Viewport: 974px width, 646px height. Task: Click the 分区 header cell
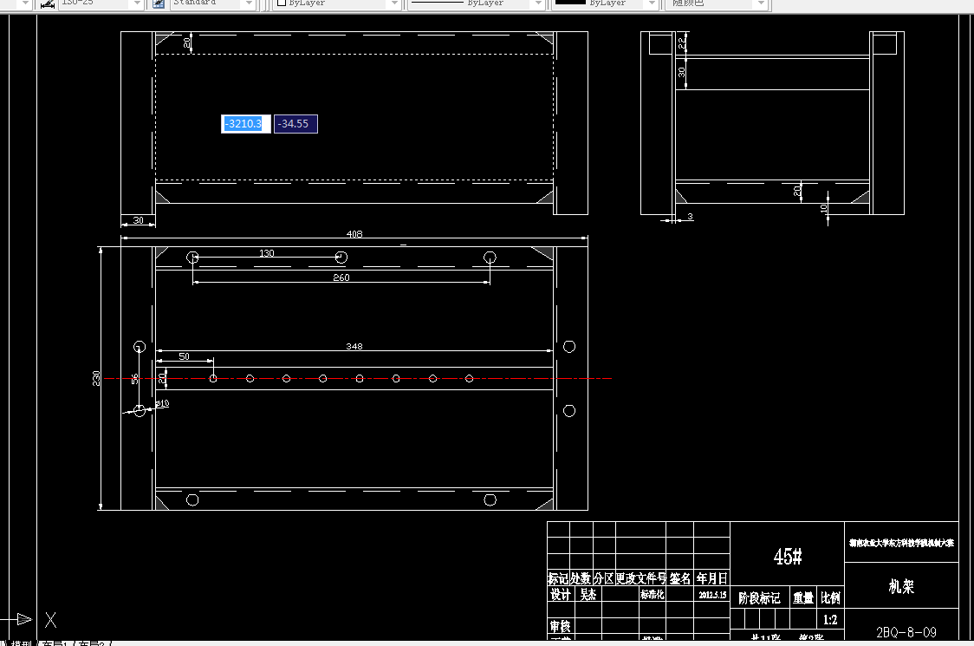[x=604, y=578]
